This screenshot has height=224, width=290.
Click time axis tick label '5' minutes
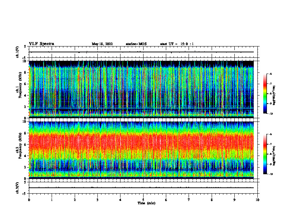coord(143,200)
